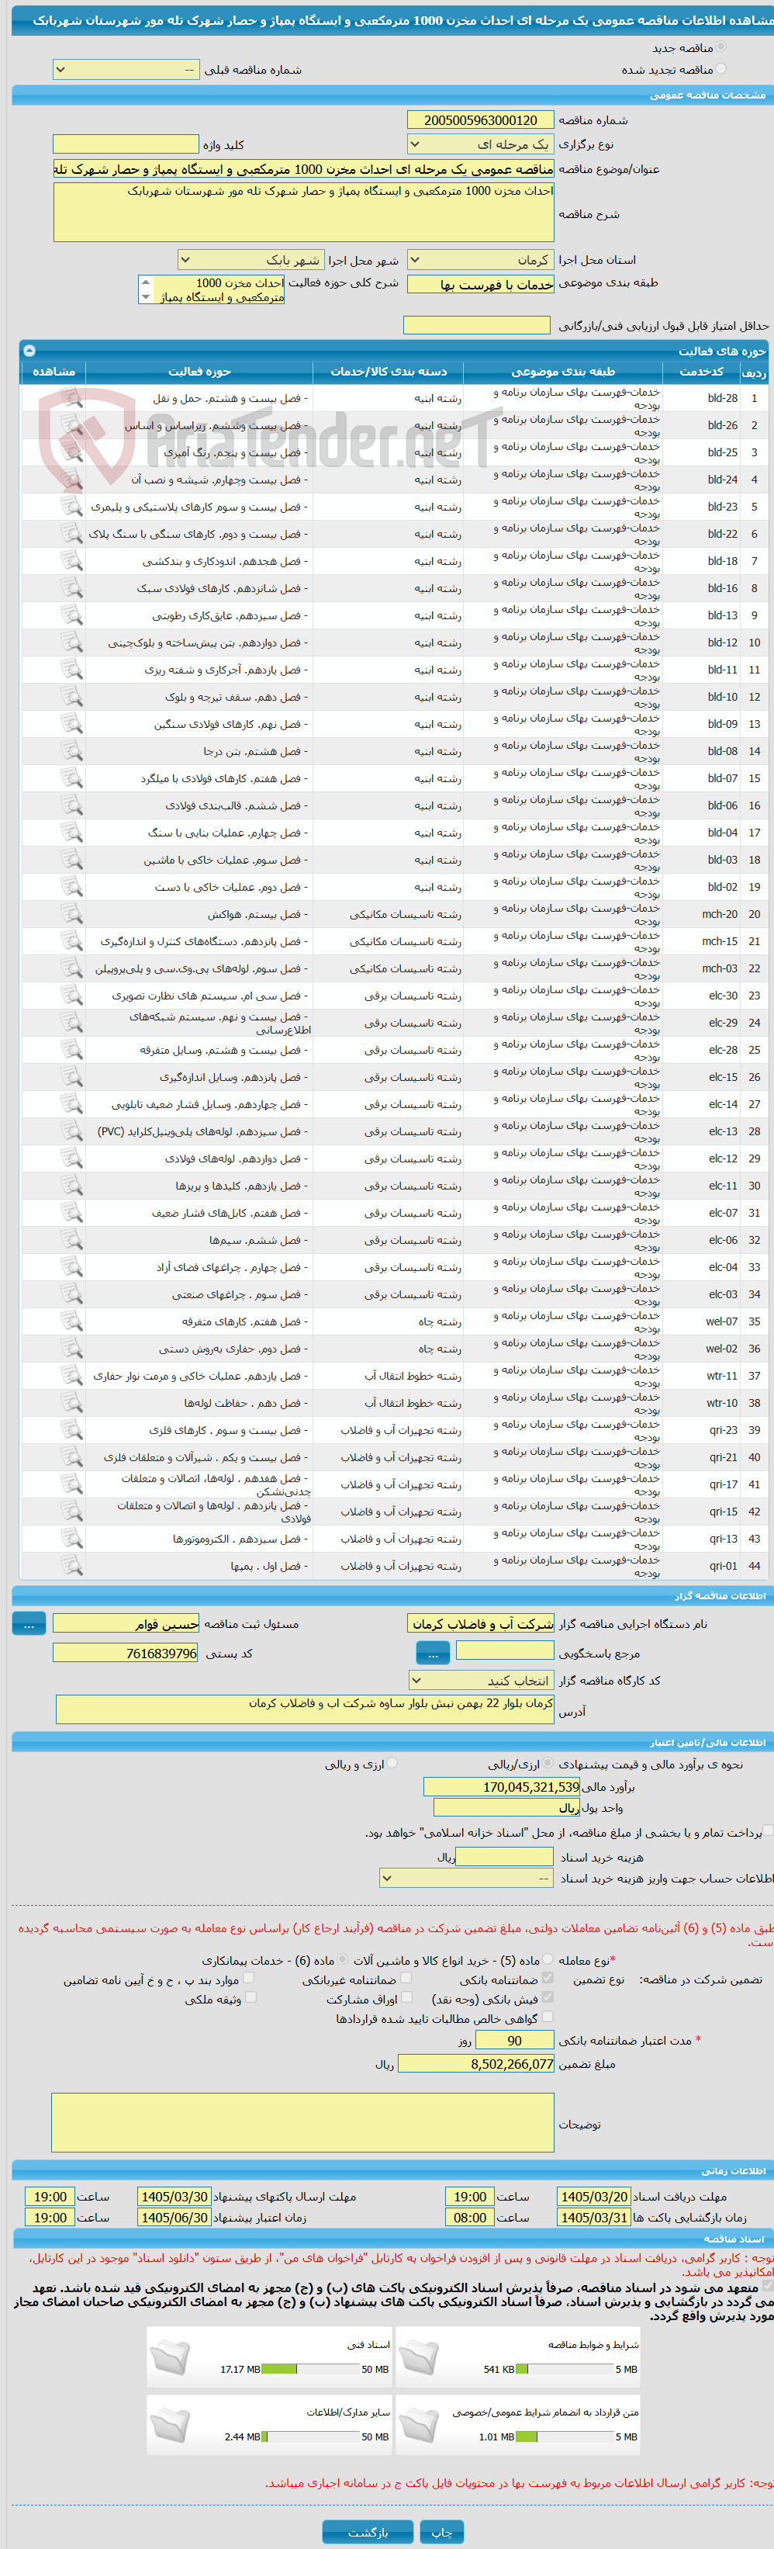This screenshot has height=2549, width=774.
Task: Sort by طبقه بندی موضوعی column header
Action: [564, 372]
